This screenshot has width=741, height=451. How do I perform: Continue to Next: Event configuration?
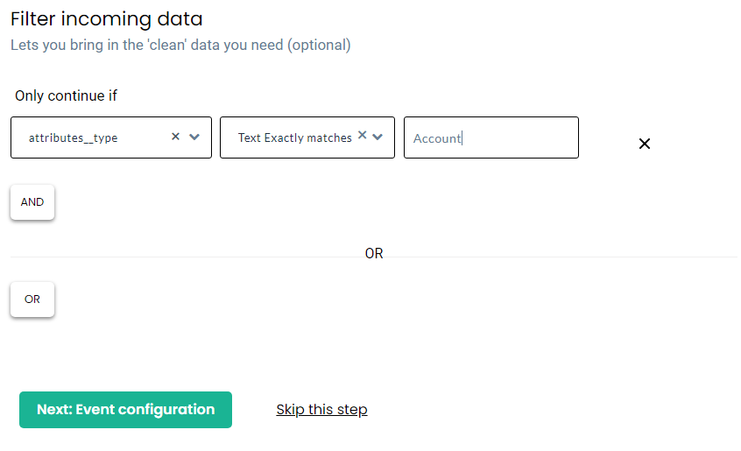126,410
